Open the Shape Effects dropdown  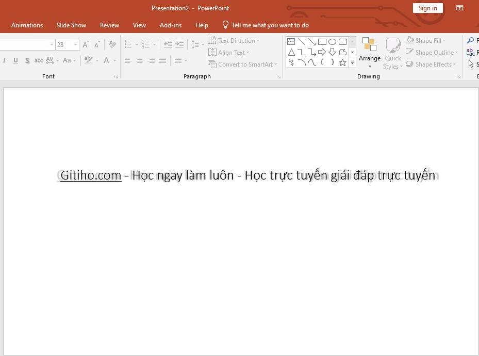432,64
